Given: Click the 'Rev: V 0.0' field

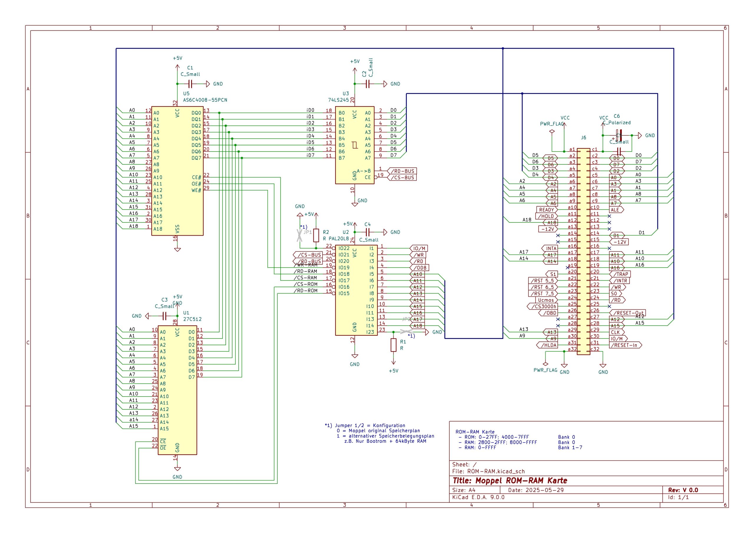Looking at the screenshot, I should pyautogui.click(x=683, y=490).
